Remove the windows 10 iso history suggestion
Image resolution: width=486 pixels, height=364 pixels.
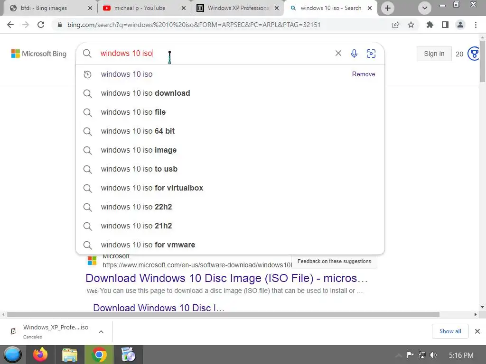(363, 74)
